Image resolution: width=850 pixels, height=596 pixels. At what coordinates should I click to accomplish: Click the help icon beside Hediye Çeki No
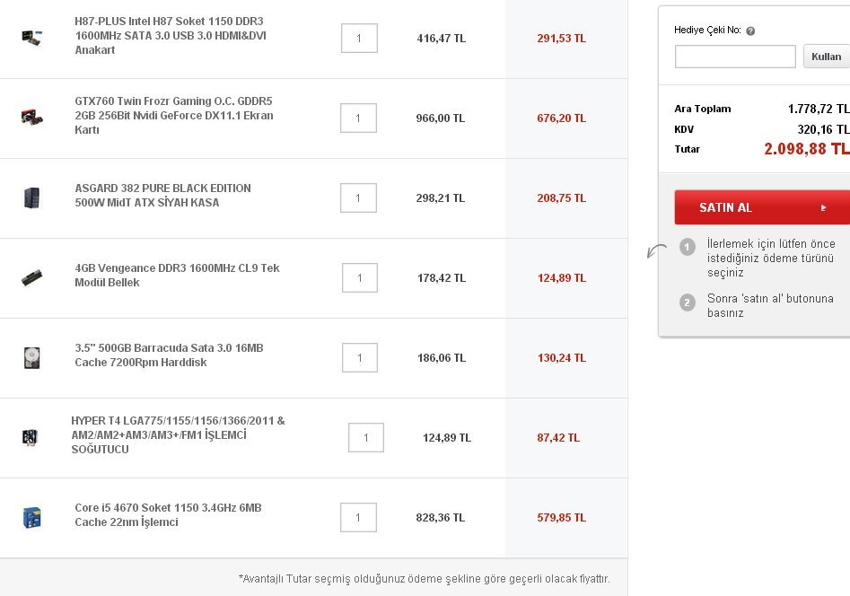[x=750, y=31]
